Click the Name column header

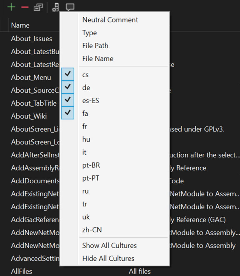point(20,25)
